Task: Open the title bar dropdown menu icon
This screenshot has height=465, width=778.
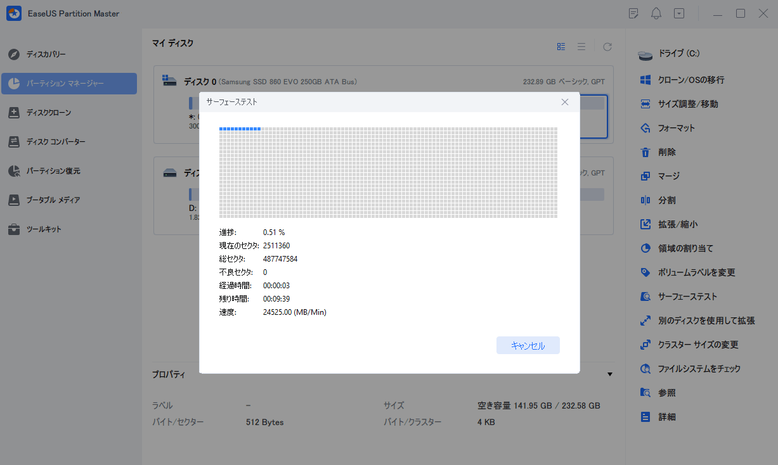Action: pos(679,13)
